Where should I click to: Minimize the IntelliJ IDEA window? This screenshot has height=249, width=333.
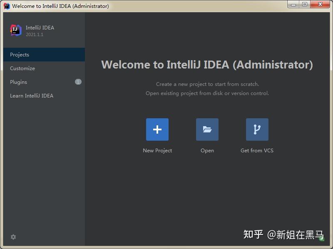tap(294, 5)
